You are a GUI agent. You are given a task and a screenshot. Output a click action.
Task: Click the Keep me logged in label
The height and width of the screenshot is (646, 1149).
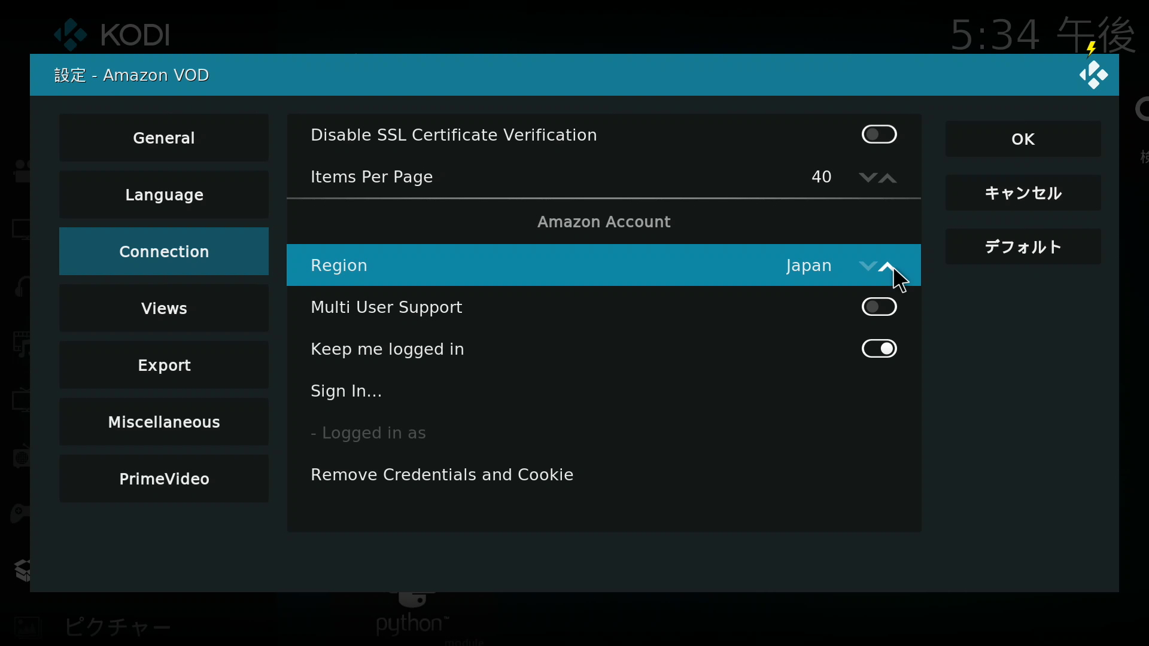coord(387,349)
